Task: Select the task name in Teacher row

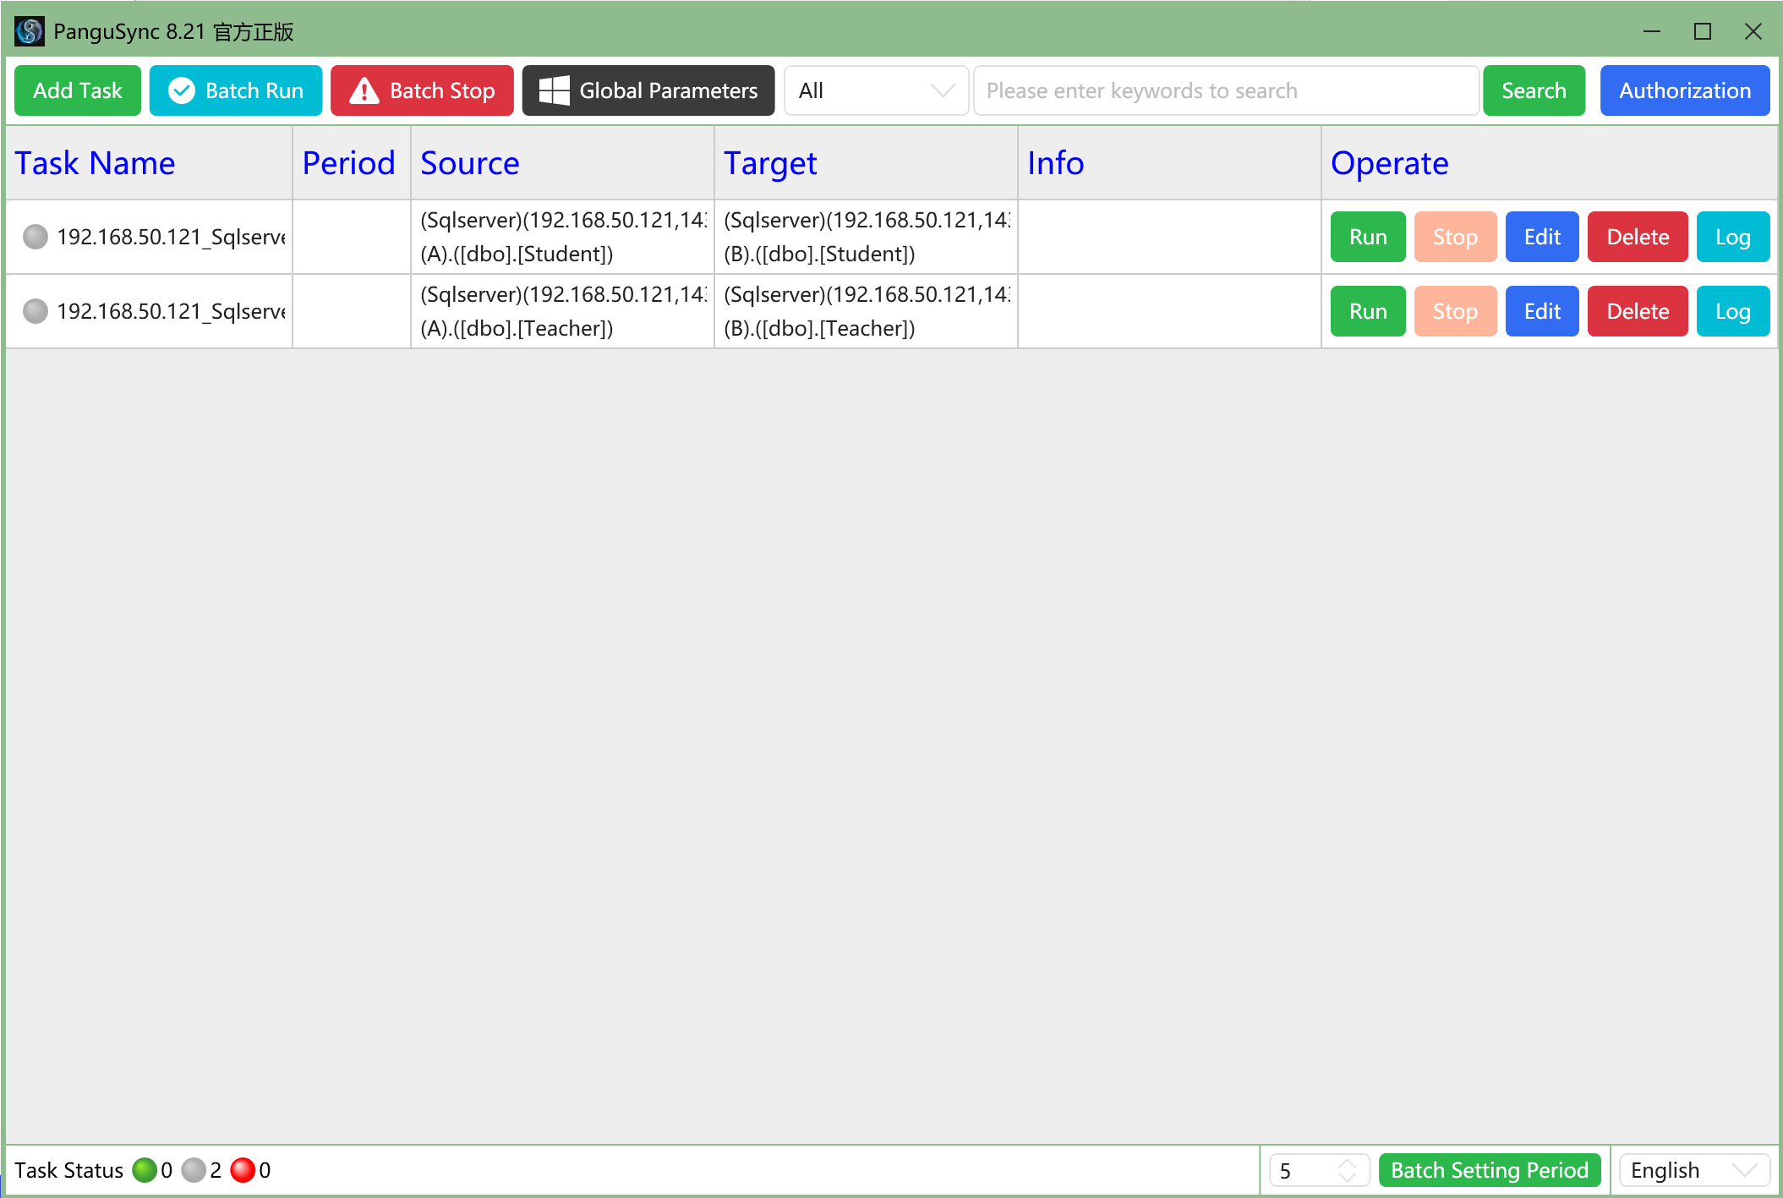Action: pyautogui.click(x=171, y=311)
